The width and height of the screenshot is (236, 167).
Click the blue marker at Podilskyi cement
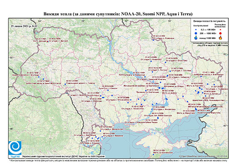[65, 84]
